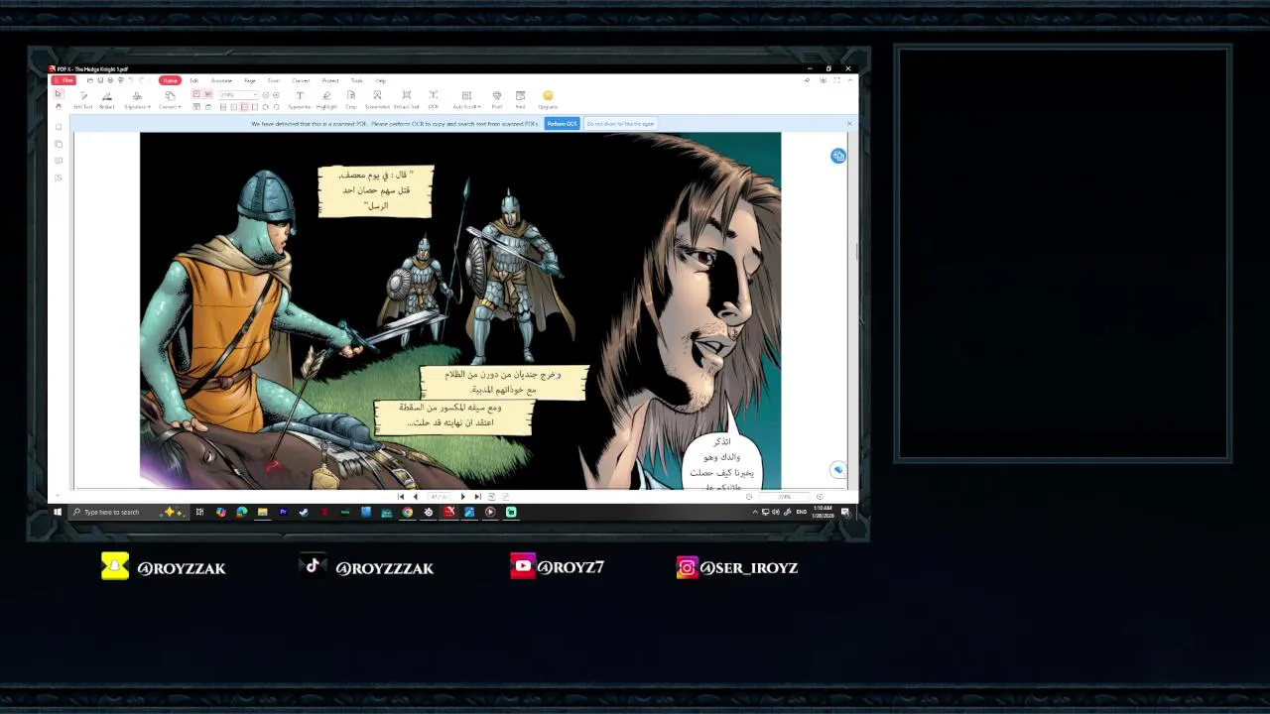This screenshot has height=714, width=1270.
Task: Go to the next page
Action: coord(462,497)
